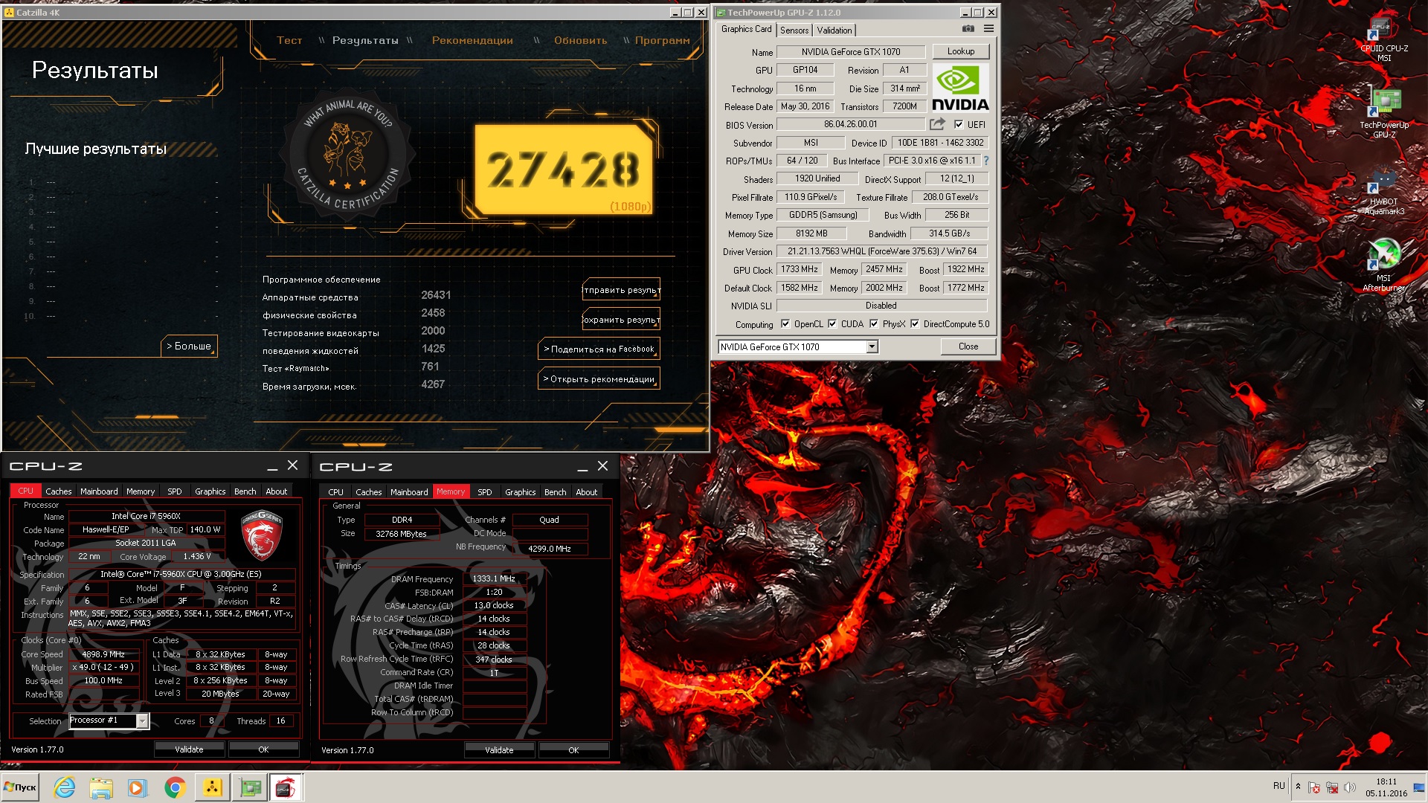Image resolution: width=1428 pixels, height=803 pixels.
Task: Open the Пуск Start button
Action: [x=21, y=787]
